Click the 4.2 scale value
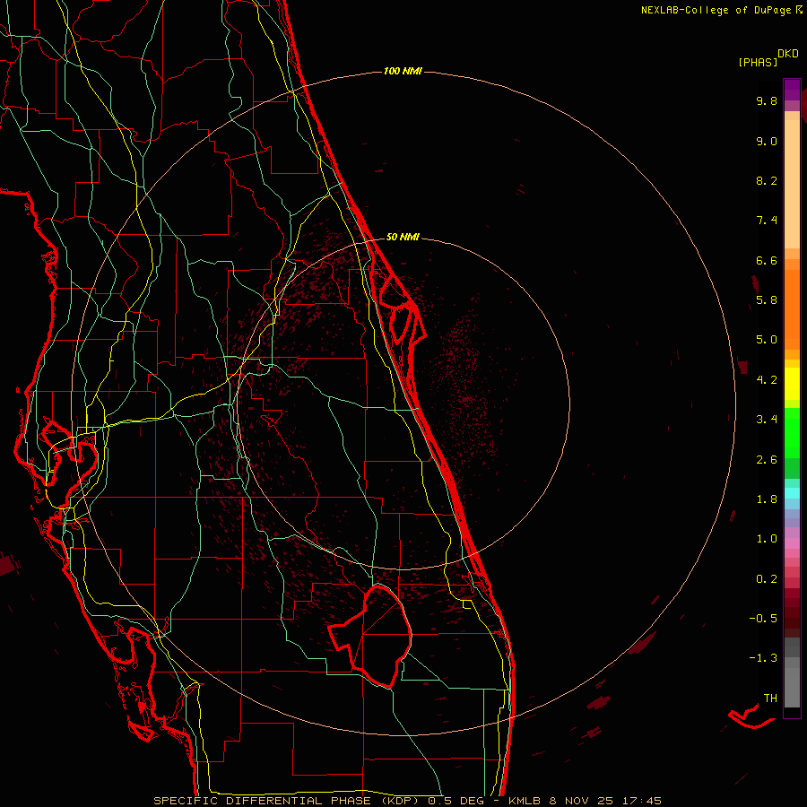The width and height of the screenshot is (807, 807). coord(767,380)
